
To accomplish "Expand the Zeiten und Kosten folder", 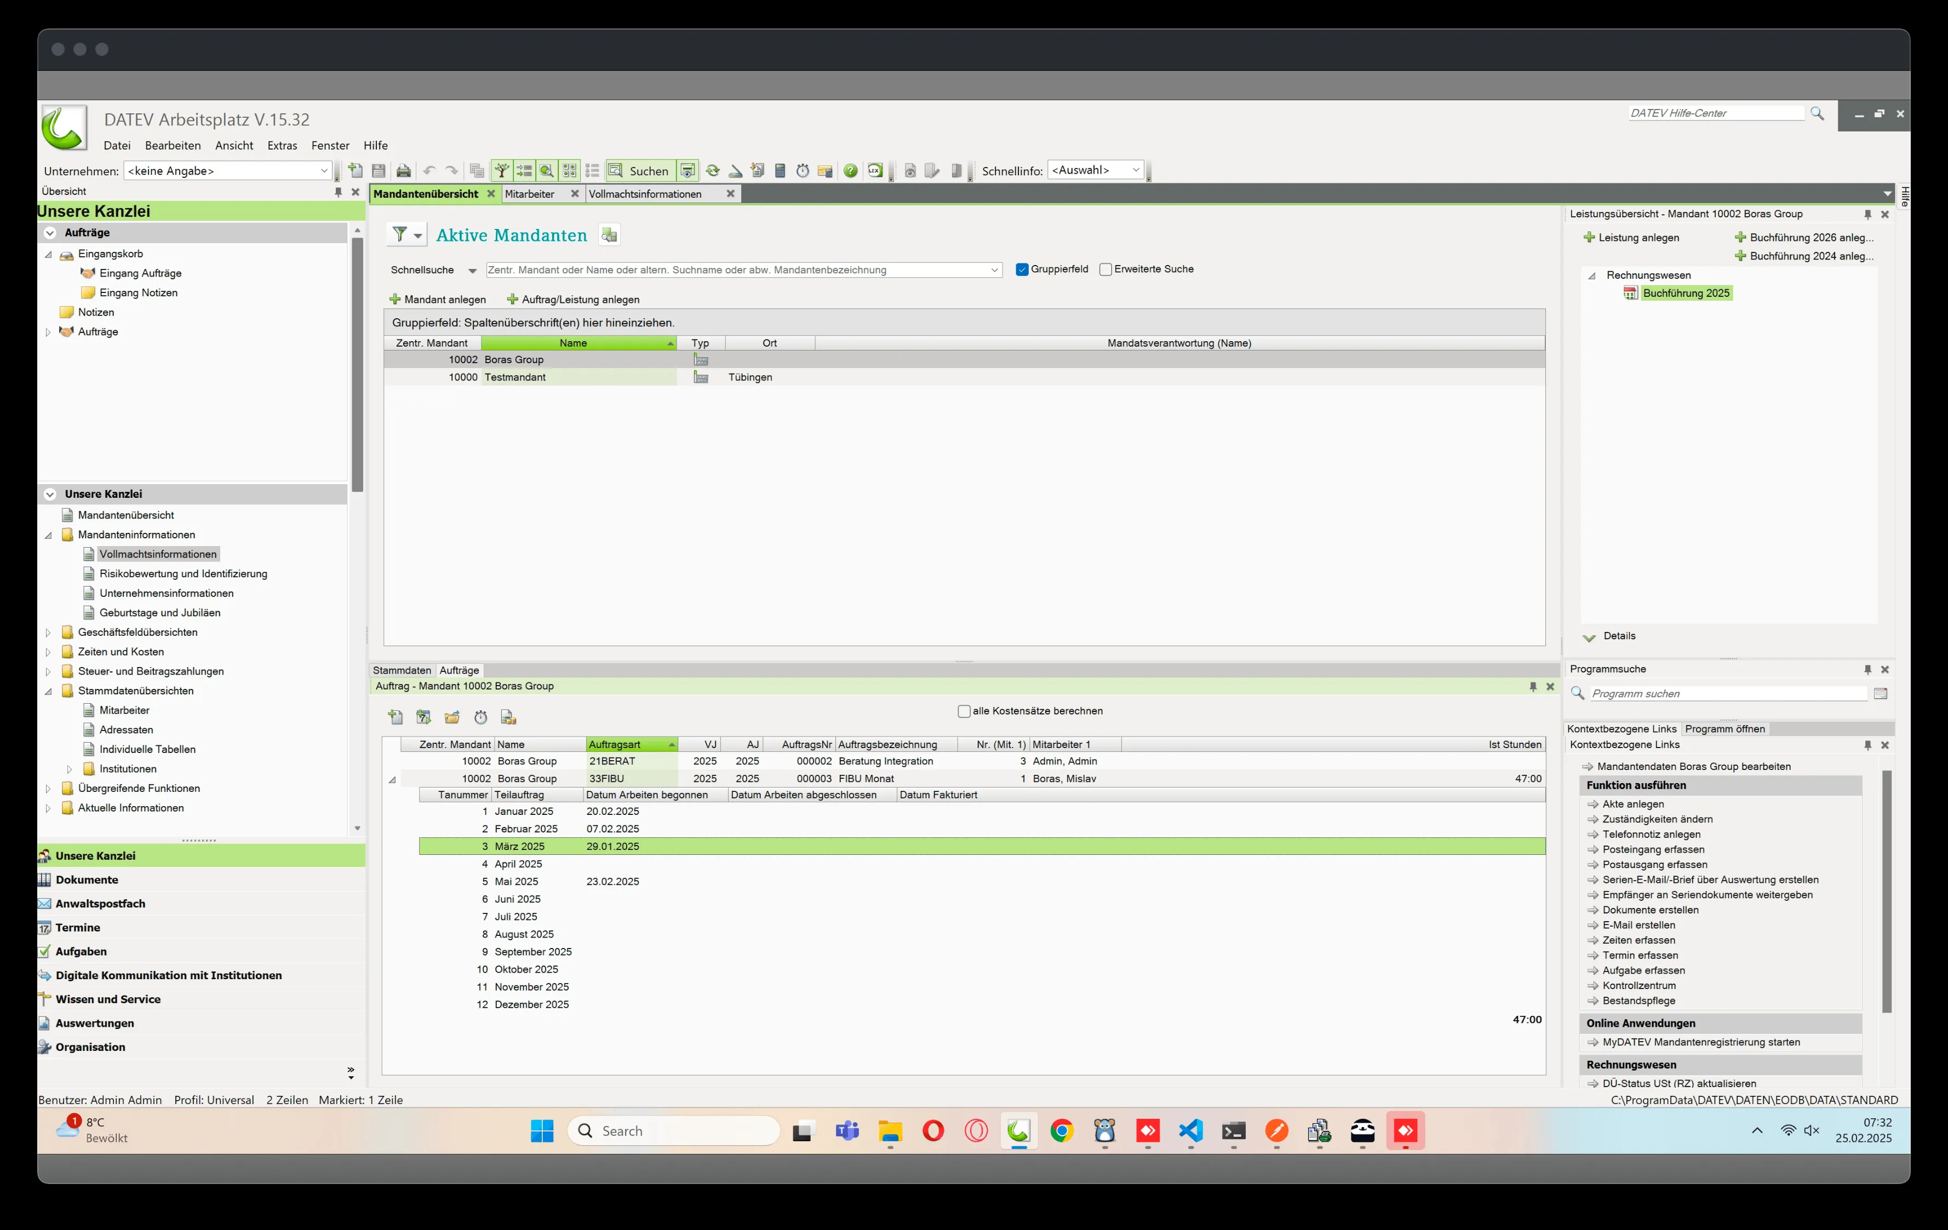I will point(48,652).
